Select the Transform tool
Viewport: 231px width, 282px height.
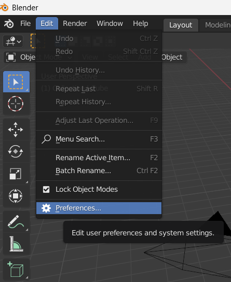point(16,195)
